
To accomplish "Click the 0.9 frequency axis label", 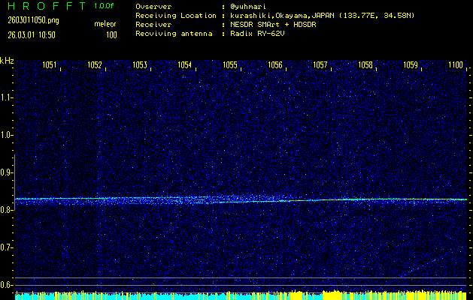I will click(7, 172).
